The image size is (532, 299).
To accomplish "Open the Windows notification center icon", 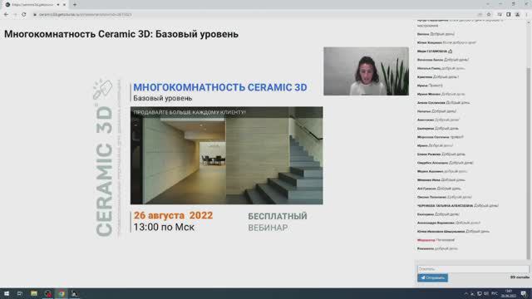I will tap(524, 293).
